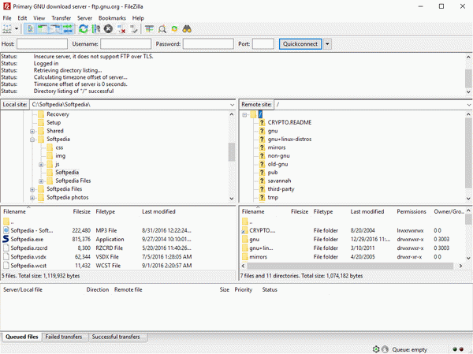Search for files with the binoculars icon
The image size is (473, 354).
pyautogui.click(x=187, y=29)
